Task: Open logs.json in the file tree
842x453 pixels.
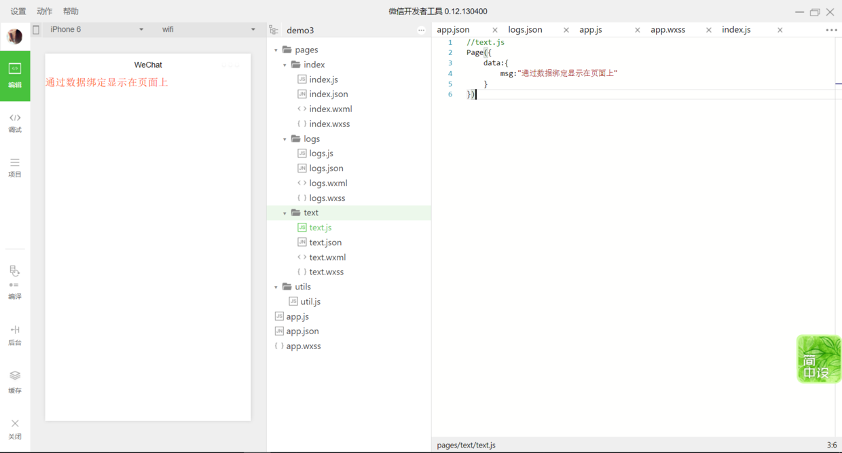Action: click(326, 168)
